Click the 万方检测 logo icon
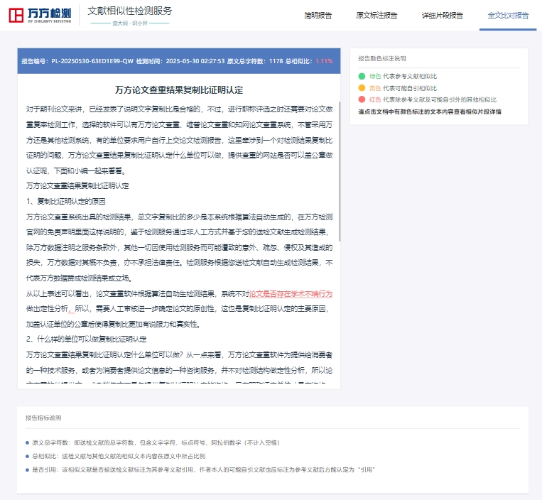 click(16, 15)
